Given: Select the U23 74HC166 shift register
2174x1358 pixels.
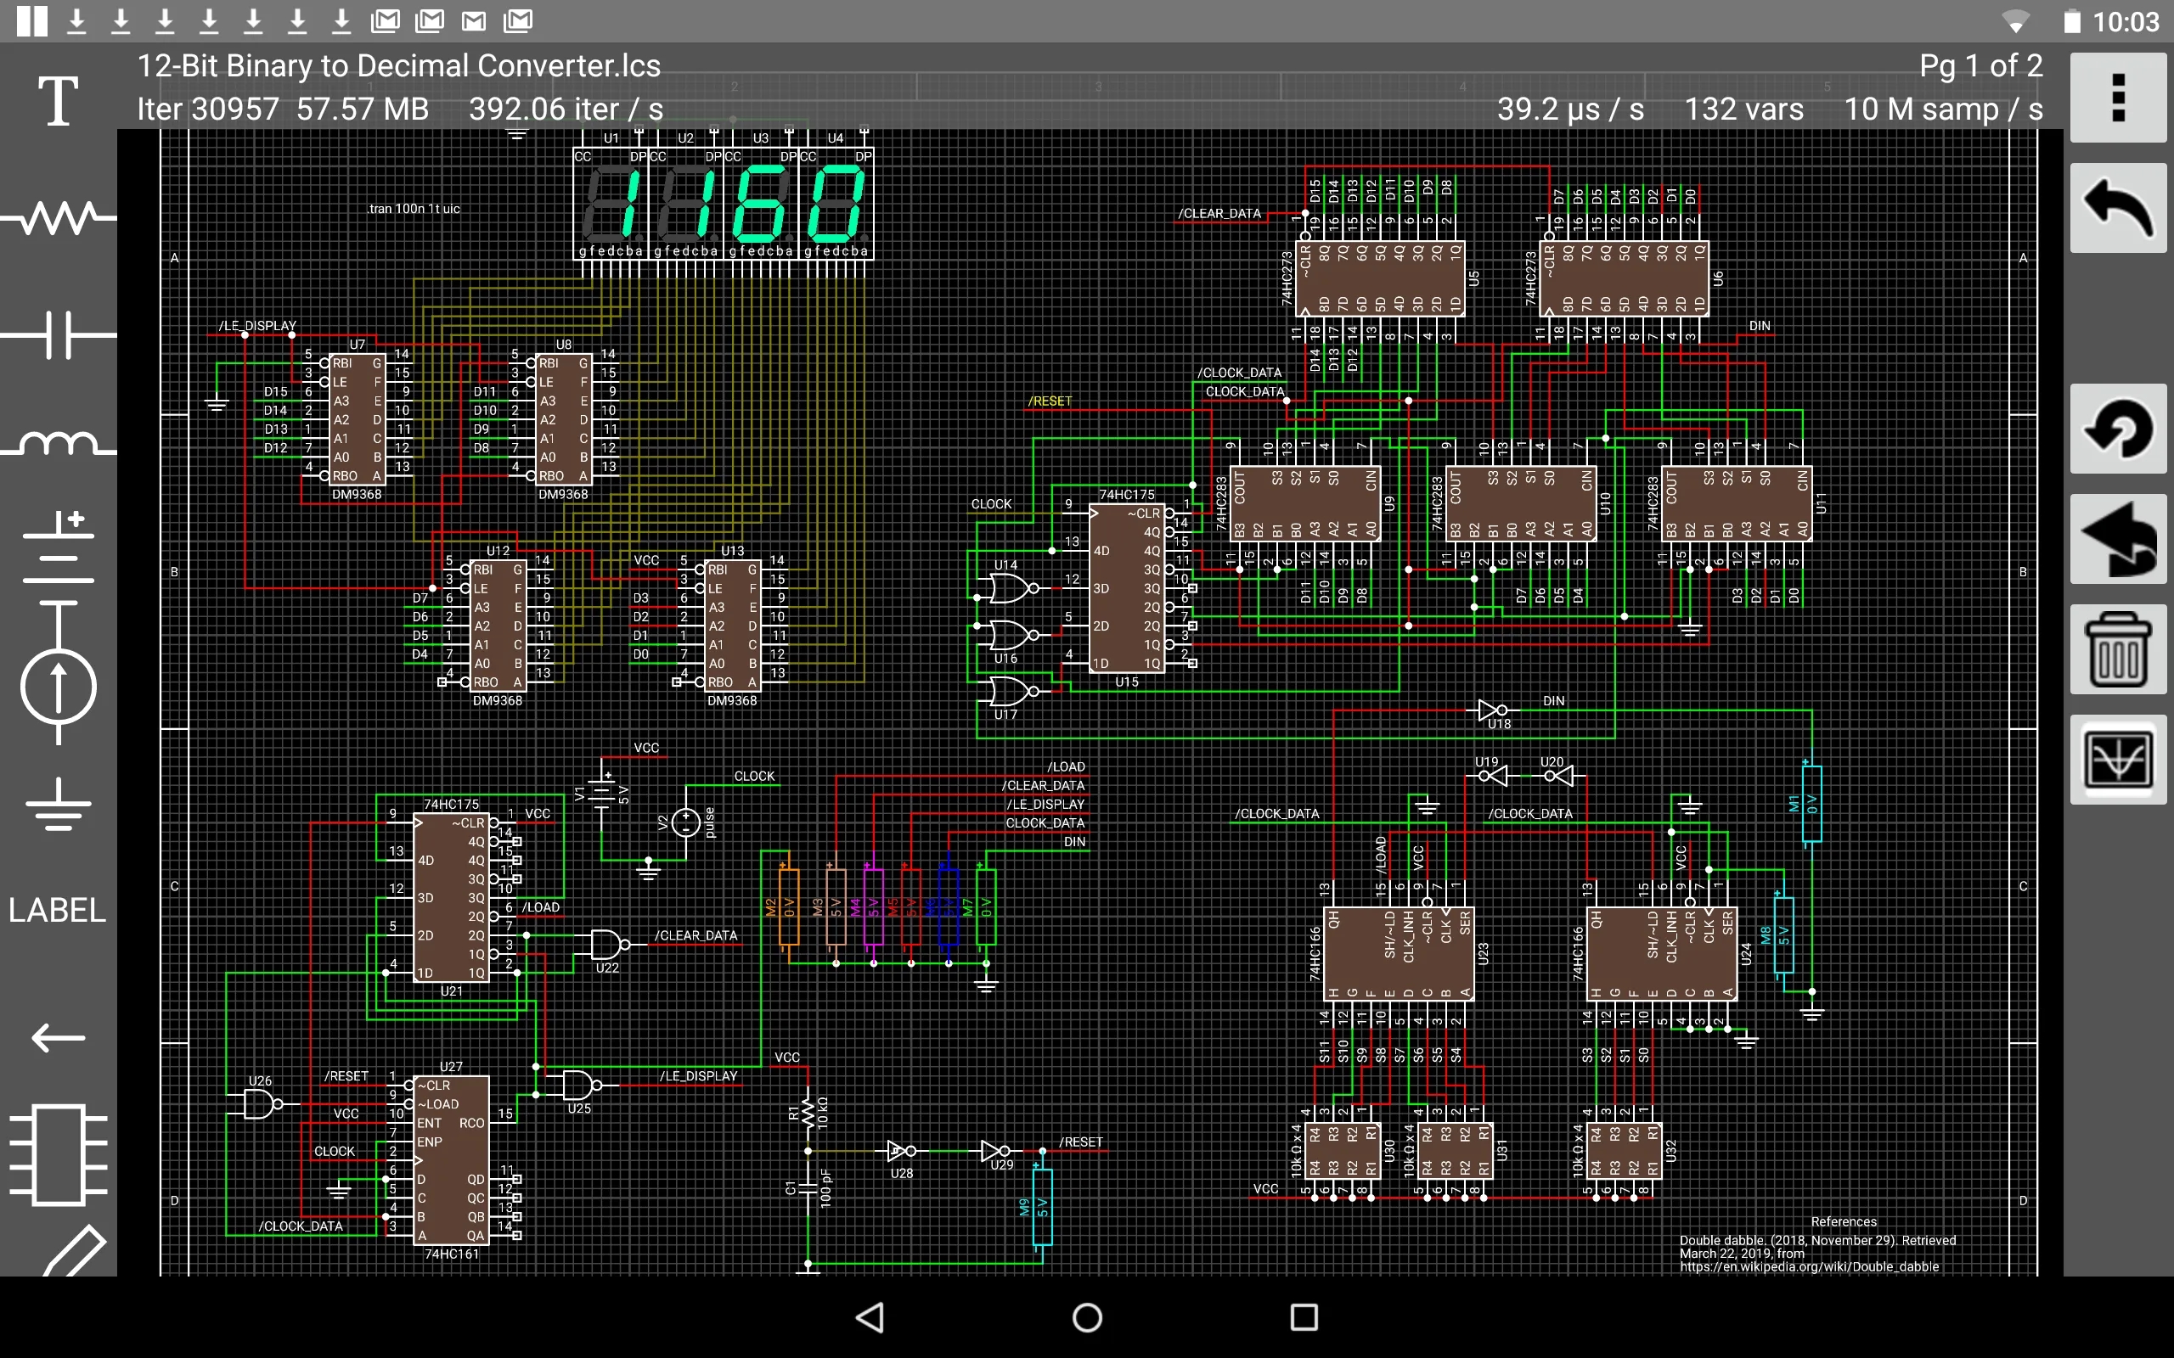Looking at the screenshot, I should coord(1399,954).
